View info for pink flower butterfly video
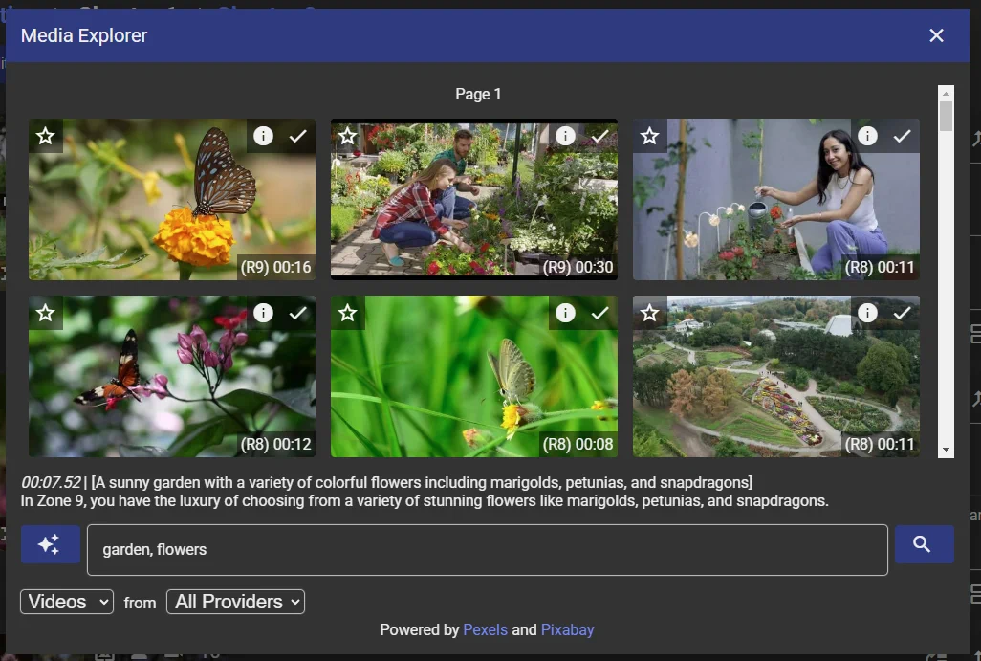Image resolution: width=981 pixels, height=661 pixels. click(x=263, y=313)
